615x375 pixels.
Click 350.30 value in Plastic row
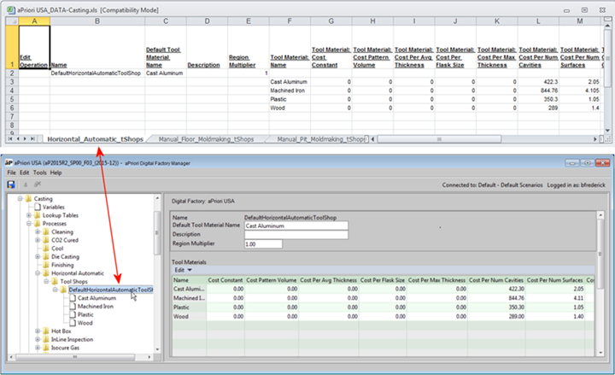tap(495, 308)
